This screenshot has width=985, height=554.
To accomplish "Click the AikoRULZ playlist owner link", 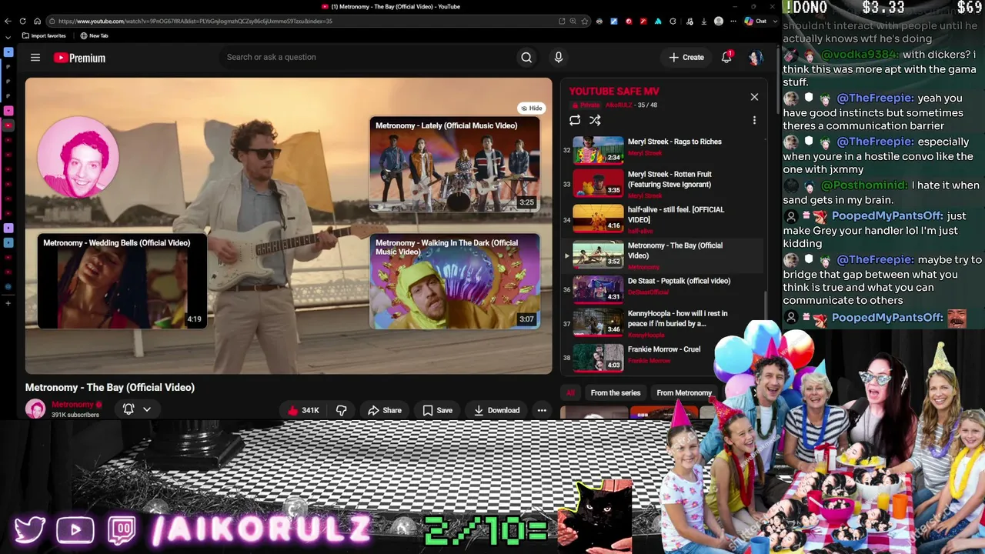I will click(x=619, y=105).
